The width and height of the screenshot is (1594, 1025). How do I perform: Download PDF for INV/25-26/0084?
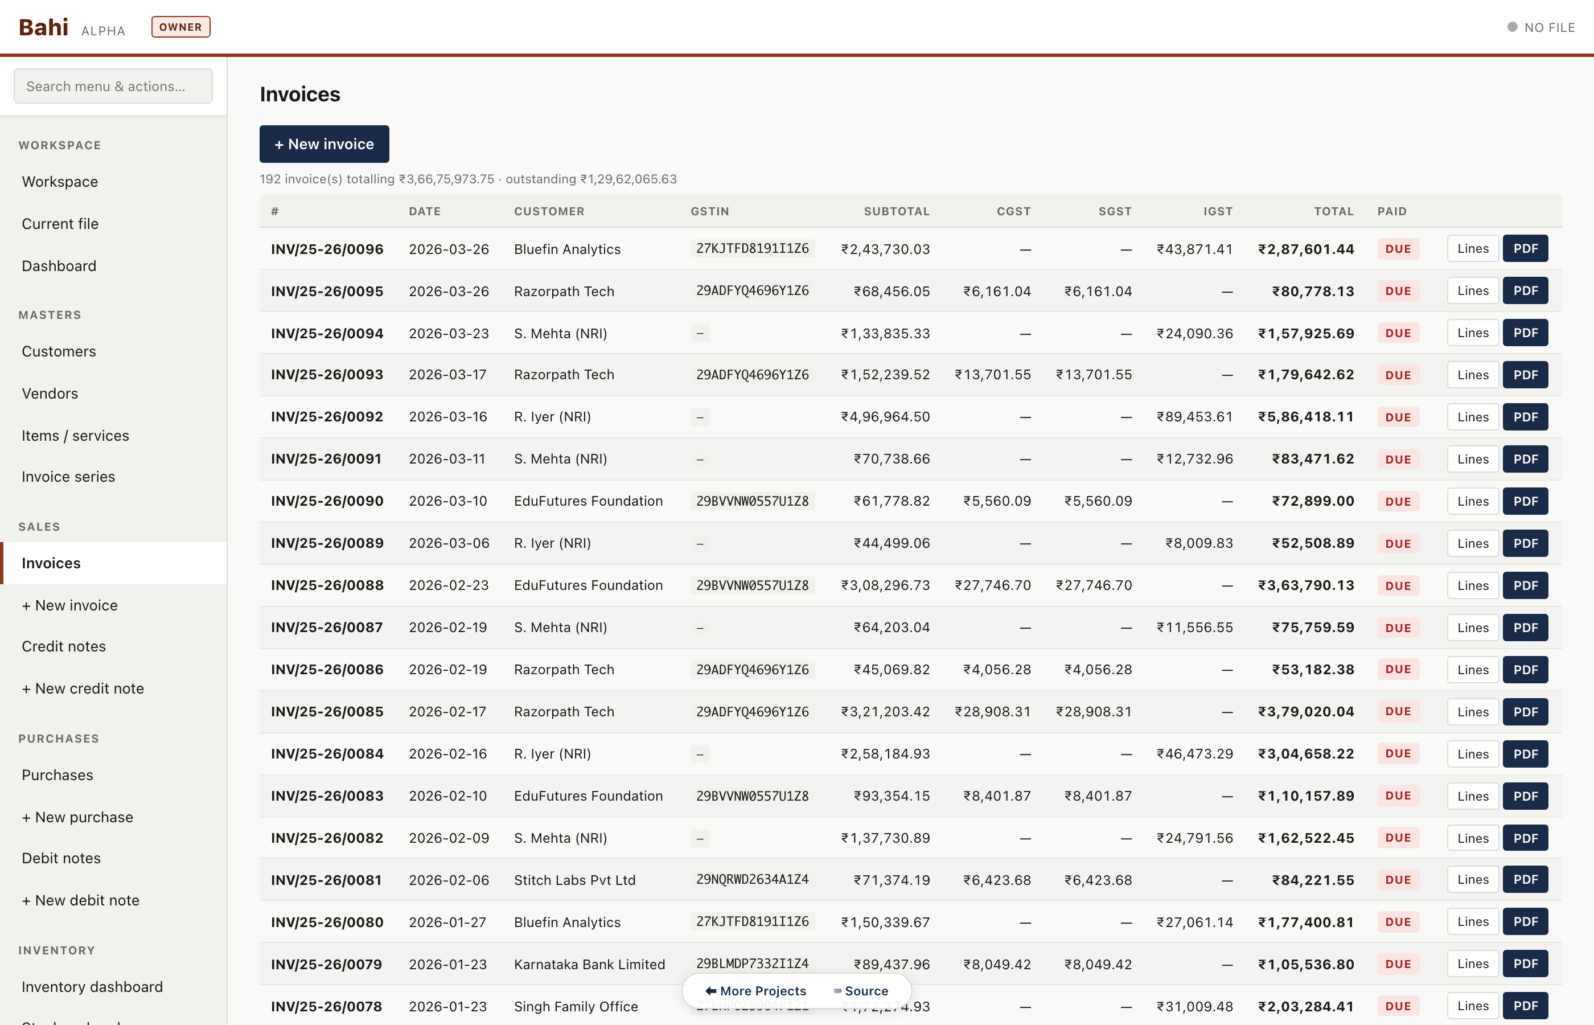coord(1526,753)
